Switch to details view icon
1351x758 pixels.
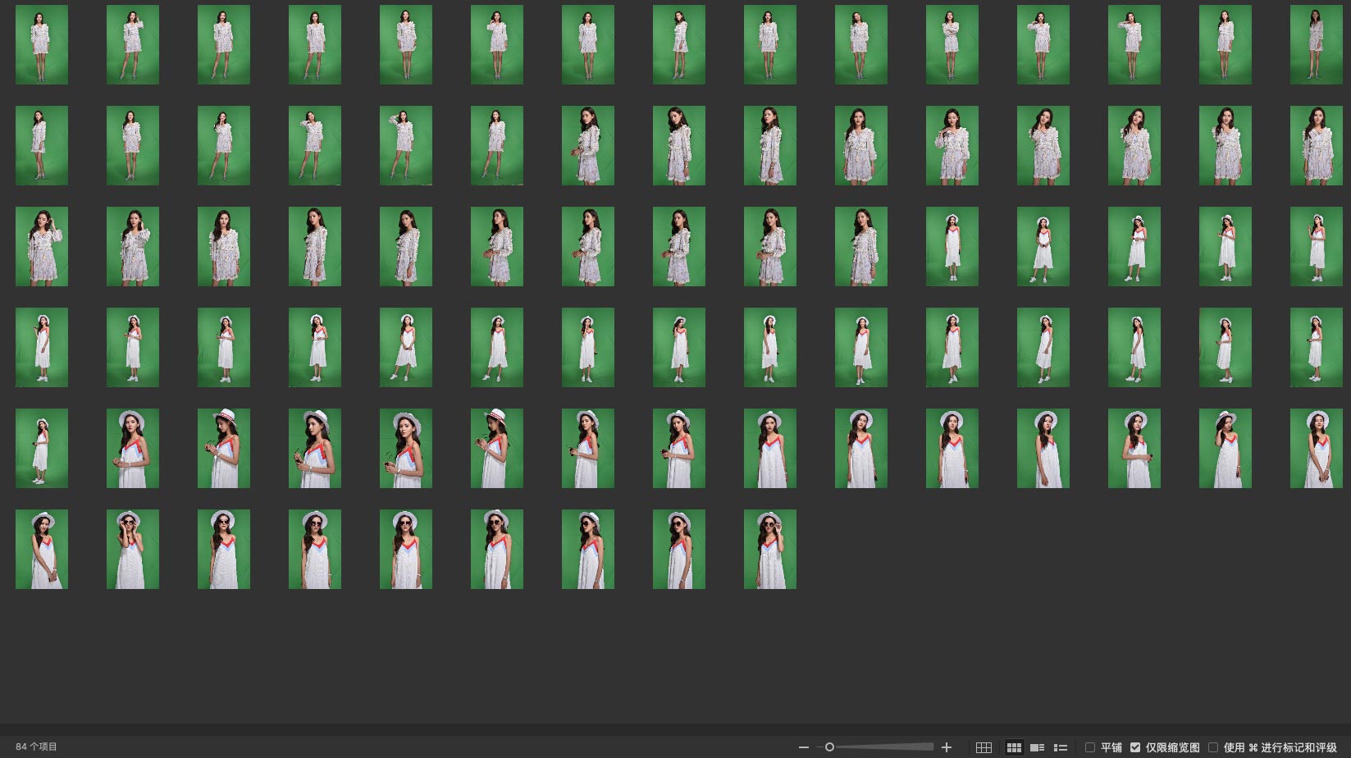(1037, 747)
